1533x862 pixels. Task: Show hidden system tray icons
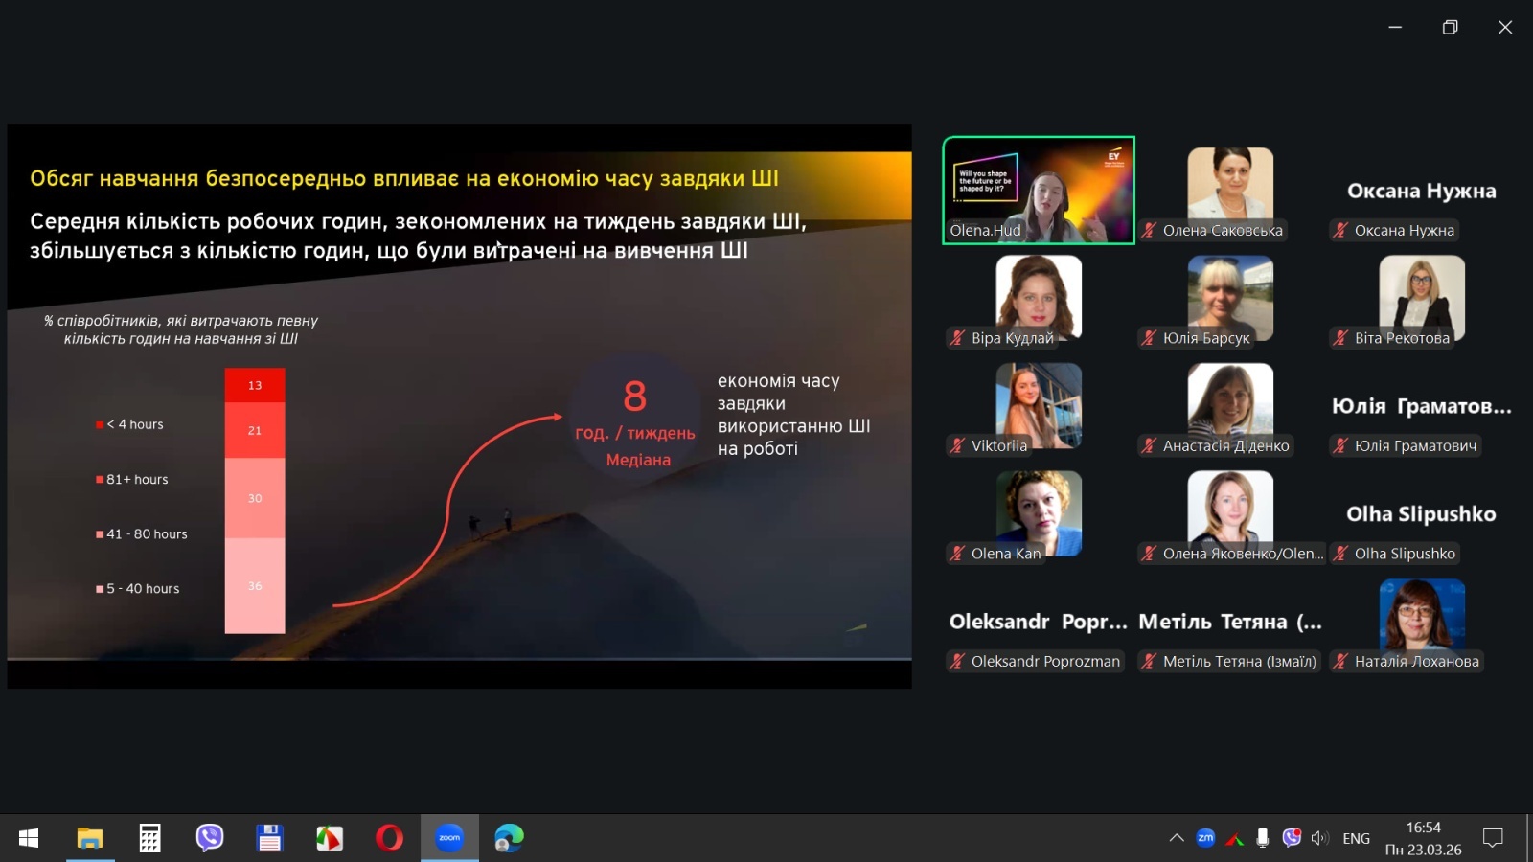point(1177,838)
